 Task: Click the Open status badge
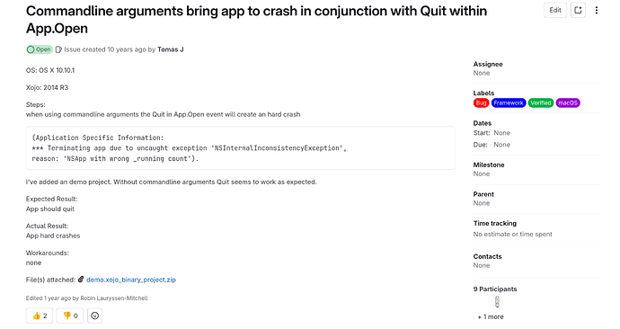40,49
